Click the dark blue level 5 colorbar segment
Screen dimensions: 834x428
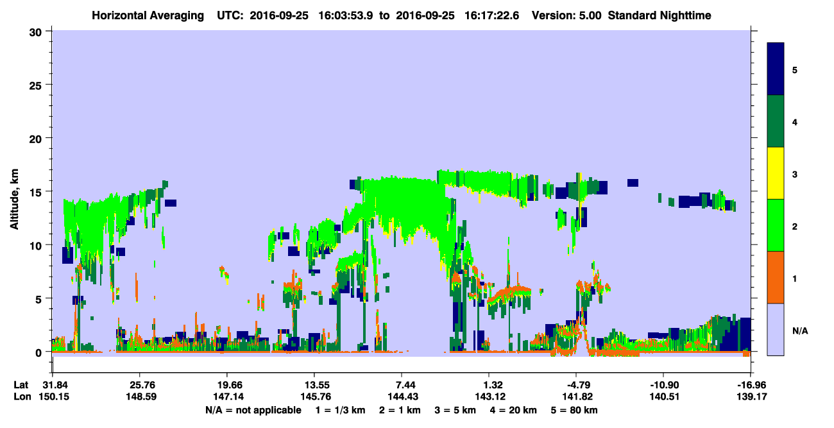click(x=776, y=69)
